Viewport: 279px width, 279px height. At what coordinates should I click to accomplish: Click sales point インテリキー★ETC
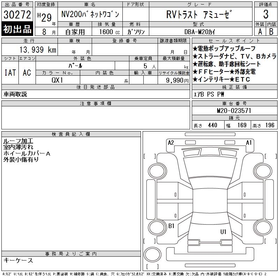tap(221, 79)
